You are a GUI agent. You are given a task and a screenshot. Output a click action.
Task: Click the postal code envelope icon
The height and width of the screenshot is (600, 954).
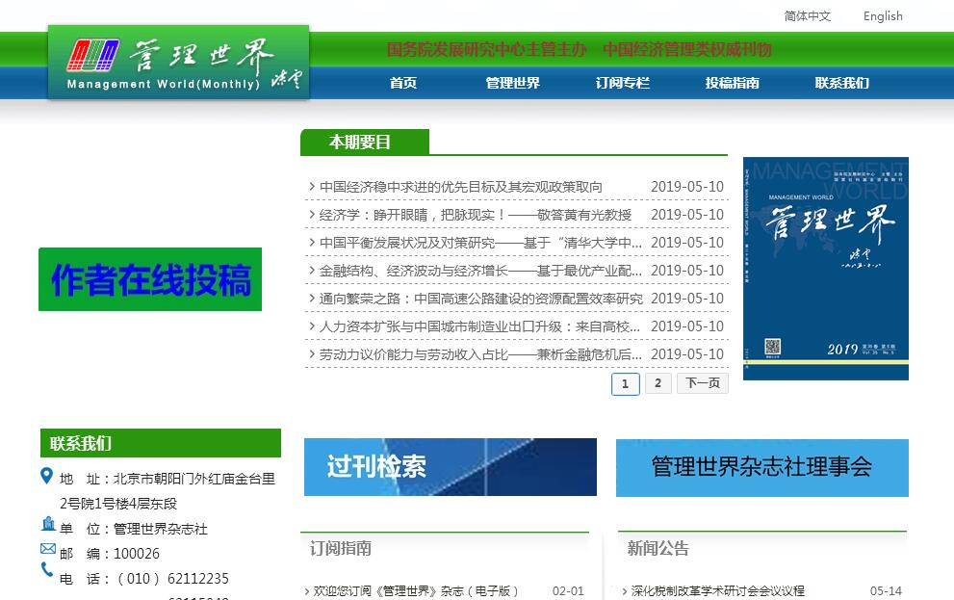click(48, 548)
